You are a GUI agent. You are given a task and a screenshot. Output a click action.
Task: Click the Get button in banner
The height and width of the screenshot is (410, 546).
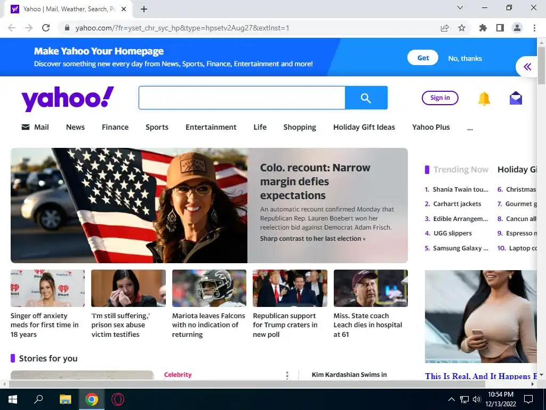tap(423, 58)
